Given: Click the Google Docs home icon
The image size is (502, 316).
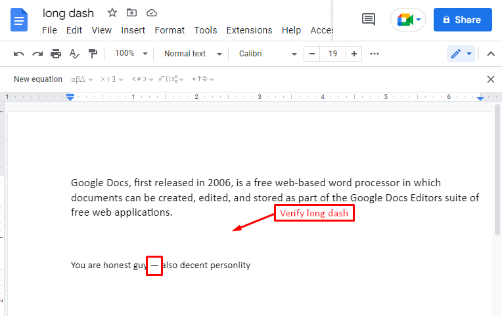Looking at the screenshot, I should tap(19, 20).
